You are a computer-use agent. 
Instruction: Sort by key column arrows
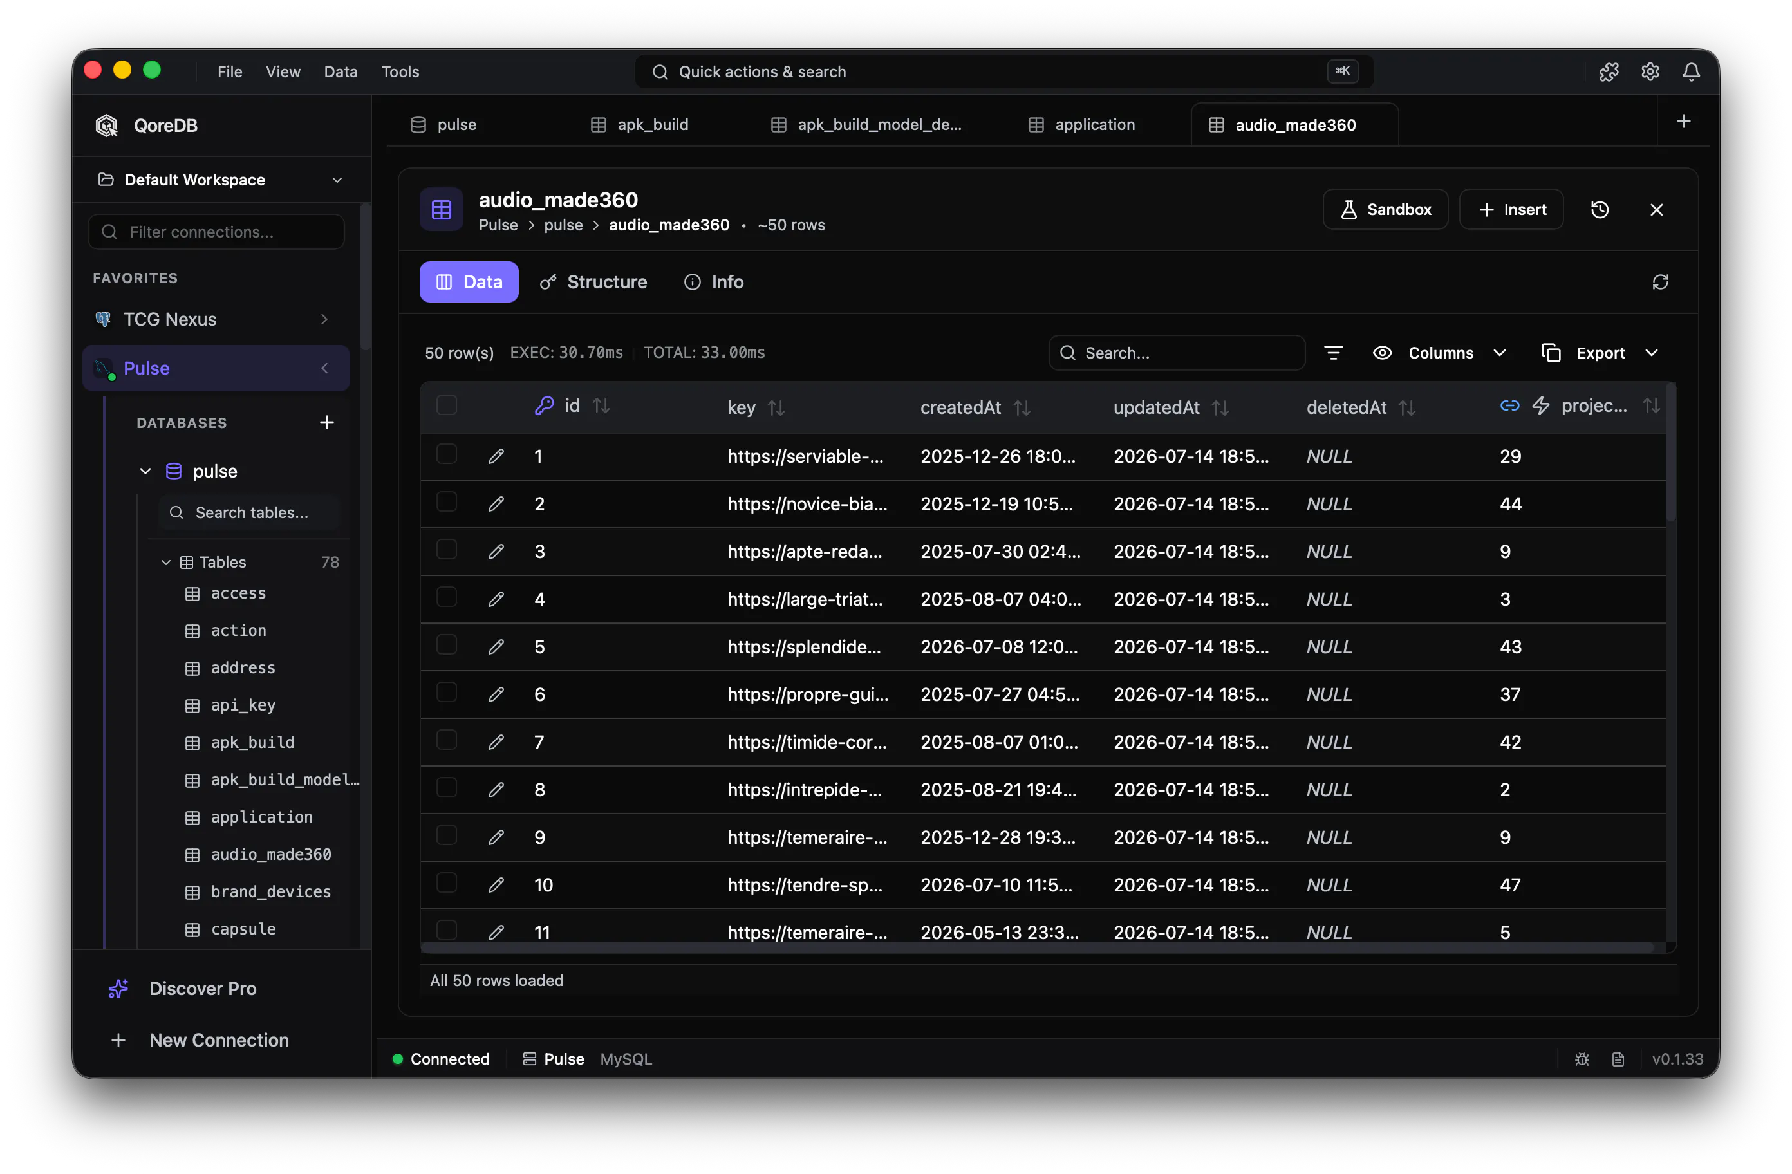tap(776, 407)
